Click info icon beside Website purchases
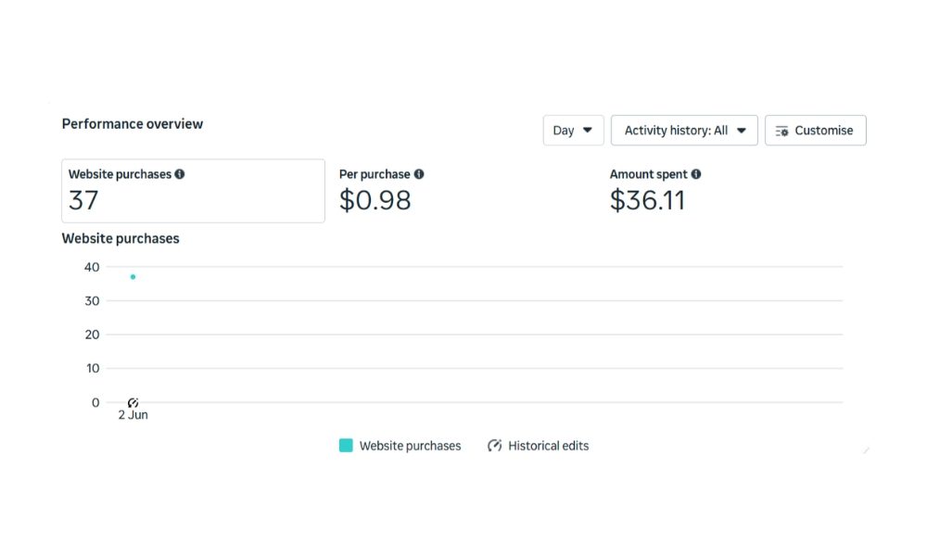This screenshot has width=927, height=556. [x=180, y=174]
